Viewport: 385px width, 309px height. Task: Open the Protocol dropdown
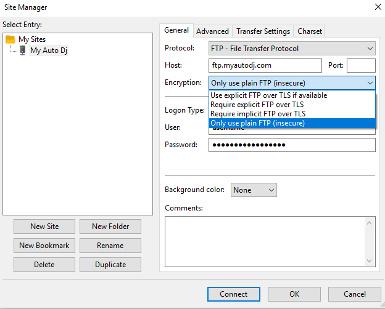[x=292, y=49]
